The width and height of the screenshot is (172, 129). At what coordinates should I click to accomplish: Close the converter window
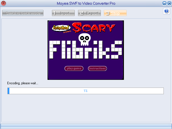[x=169, y=3]
